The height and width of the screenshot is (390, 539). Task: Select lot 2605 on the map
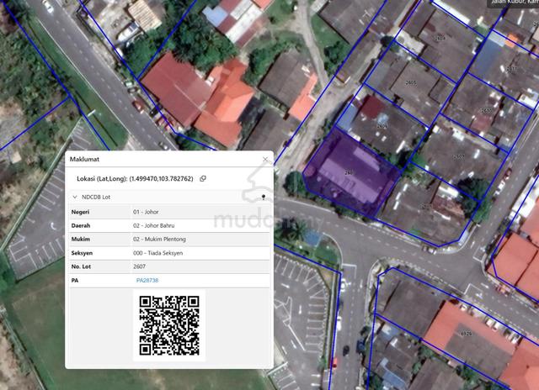tap(411, 83)
